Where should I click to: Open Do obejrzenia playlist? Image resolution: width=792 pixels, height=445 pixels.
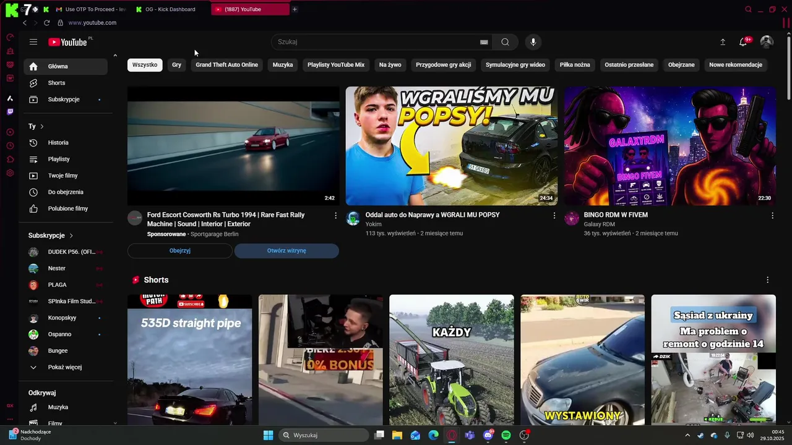[x=66, y=192]
